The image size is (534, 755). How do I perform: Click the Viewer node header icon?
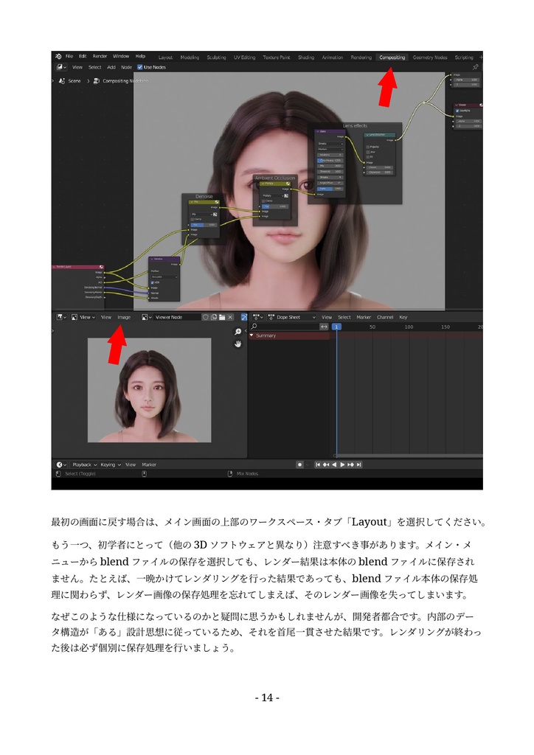click(481, 105)
